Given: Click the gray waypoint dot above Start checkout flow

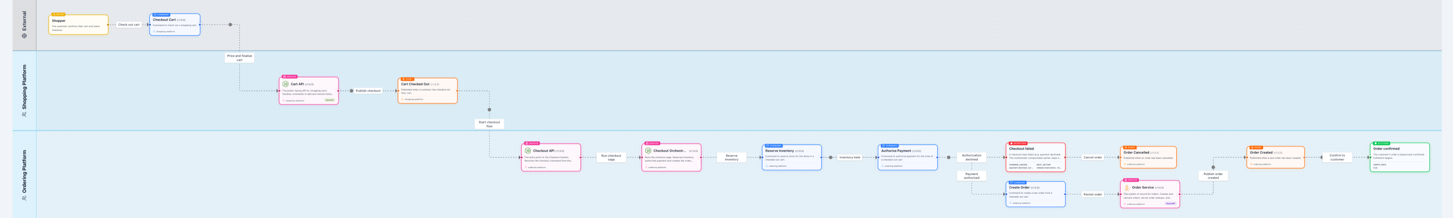Looking at the screenshot, I should (x=489, y=110).
